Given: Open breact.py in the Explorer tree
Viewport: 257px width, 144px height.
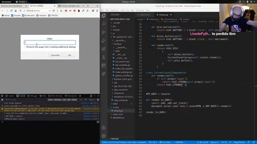Looking at the screenshot, I should pos(118,111).
